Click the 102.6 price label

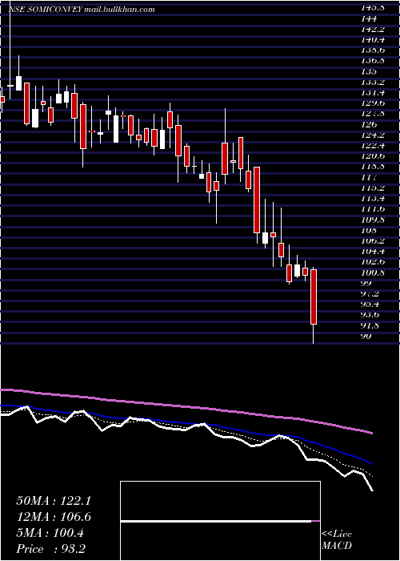(374, 261)
